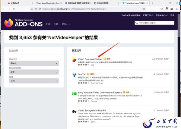Click the 过滤结果 heading
Screen dimensions: 181x129
pyautogui.click(x=14, y=51)
